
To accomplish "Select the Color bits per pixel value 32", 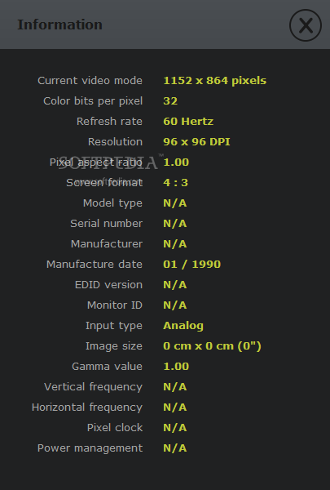I will coord(170,101).
